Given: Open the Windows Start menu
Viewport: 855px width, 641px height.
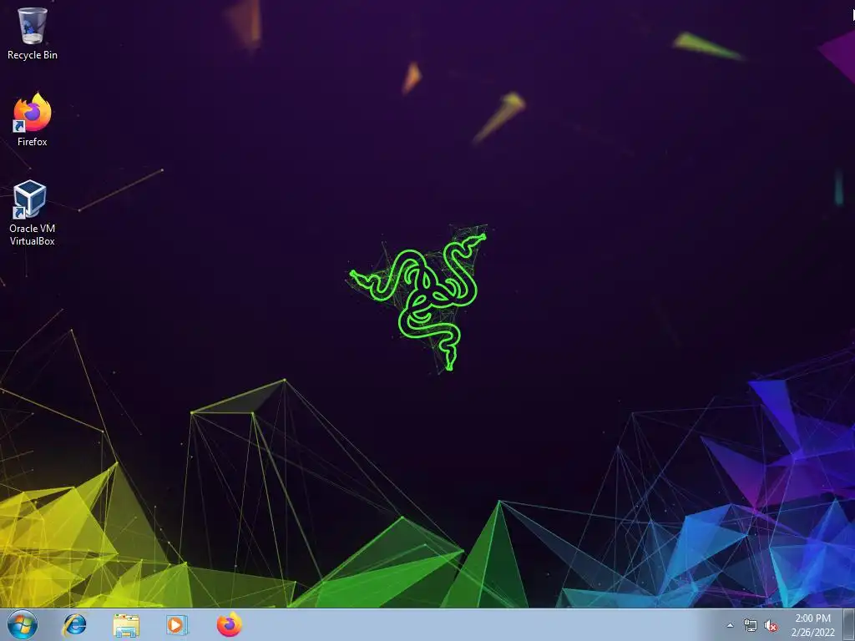Looking at the screenshot, I should pyautogui.click(x=23, y=624).
